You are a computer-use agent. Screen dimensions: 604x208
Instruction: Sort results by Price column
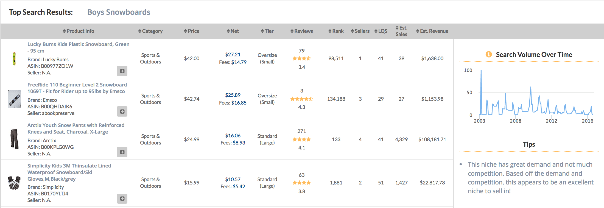pos(192,31)
